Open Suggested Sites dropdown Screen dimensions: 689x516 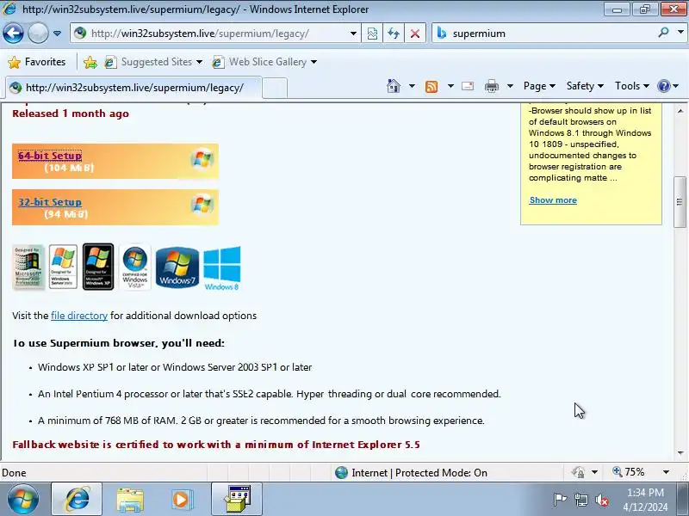[153, 62]
